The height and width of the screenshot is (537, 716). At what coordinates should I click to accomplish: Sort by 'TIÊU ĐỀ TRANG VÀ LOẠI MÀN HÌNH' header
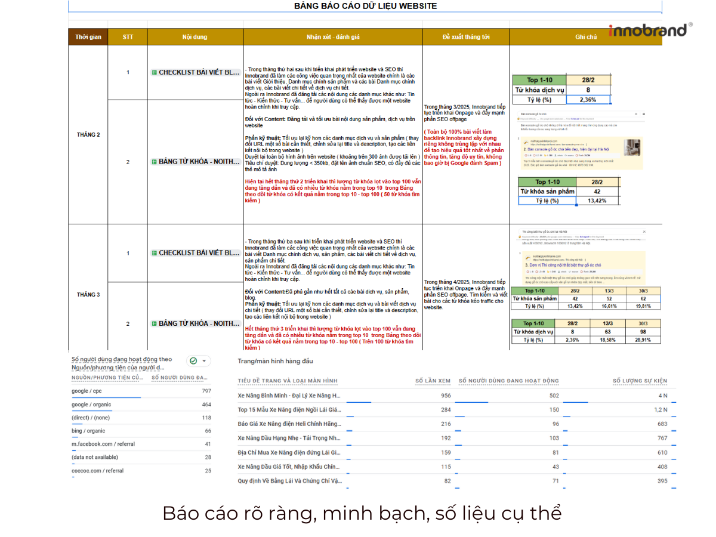click(x=288, y=381)
